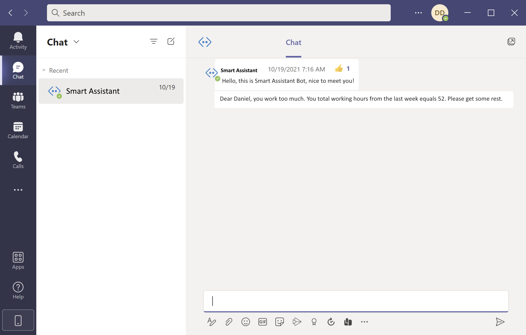Expand the Chat title dropdown
Viewport: 526px width, 335px height.
coord(76,42)
